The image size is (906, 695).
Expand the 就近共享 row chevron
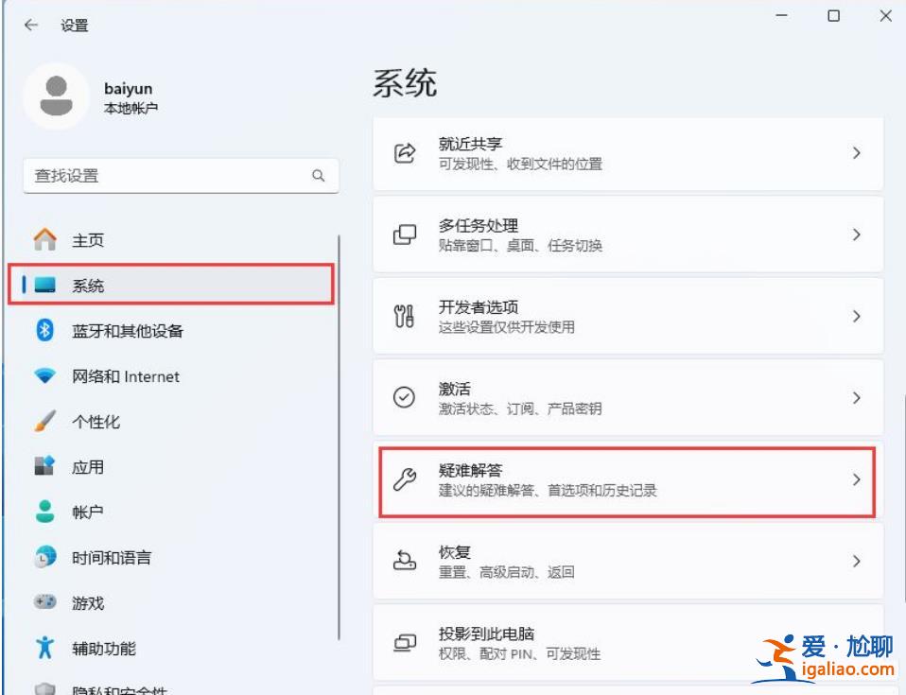[x=857, y=153]
